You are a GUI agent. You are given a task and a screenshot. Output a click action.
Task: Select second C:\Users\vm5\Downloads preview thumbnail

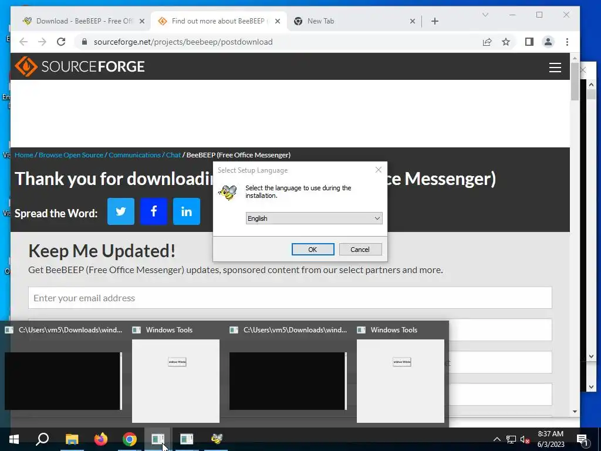coord(288,381)
